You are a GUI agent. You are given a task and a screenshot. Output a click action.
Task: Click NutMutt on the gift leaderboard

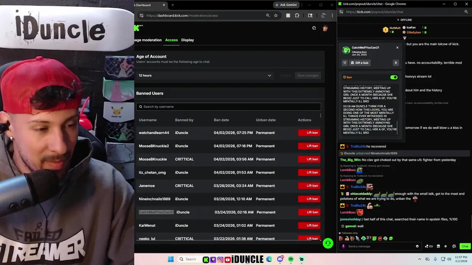[395, 28]
